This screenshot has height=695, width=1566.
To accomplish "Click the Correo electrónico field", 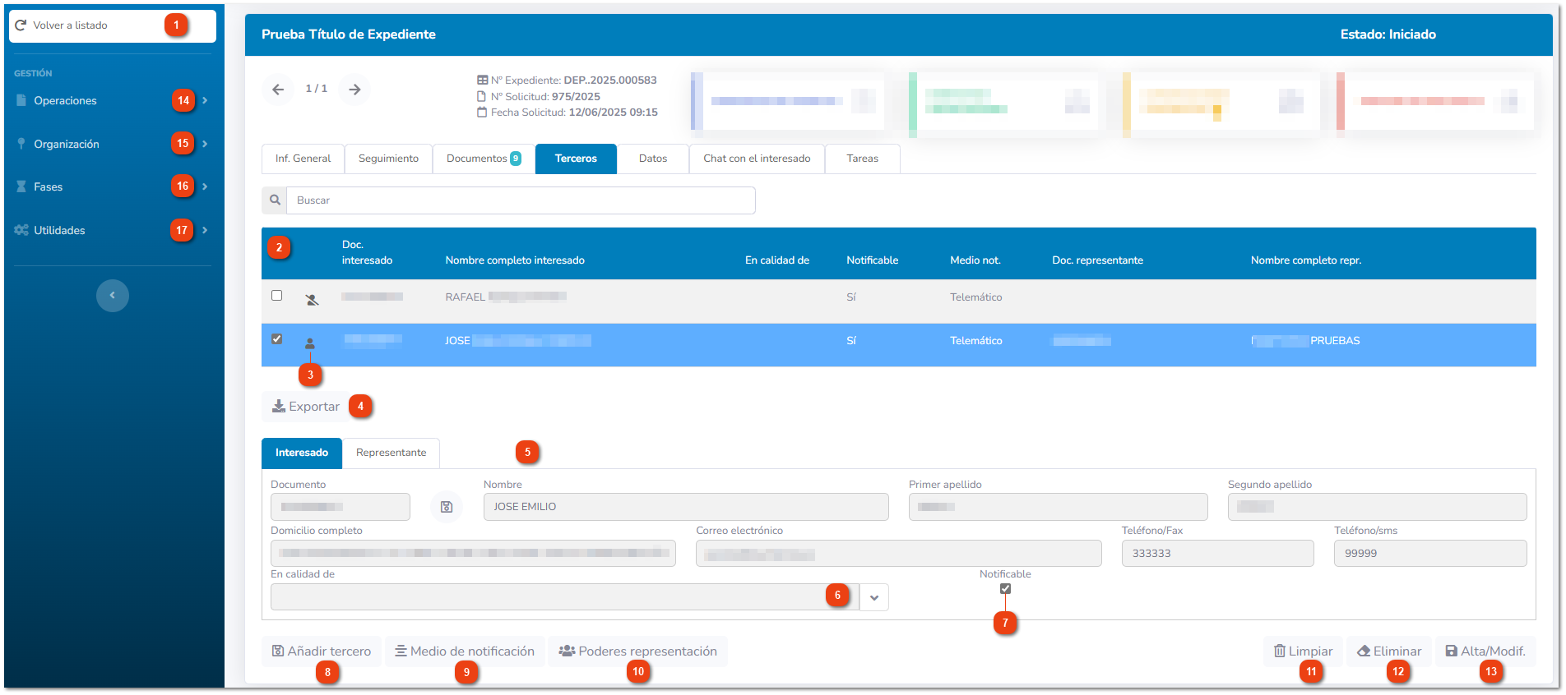I will (x=898, y=554).
